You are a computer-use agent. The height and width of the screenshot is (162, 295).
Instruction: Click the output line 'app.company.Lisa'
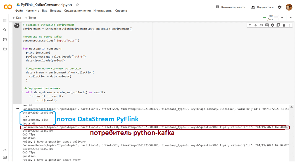point(35,120)
